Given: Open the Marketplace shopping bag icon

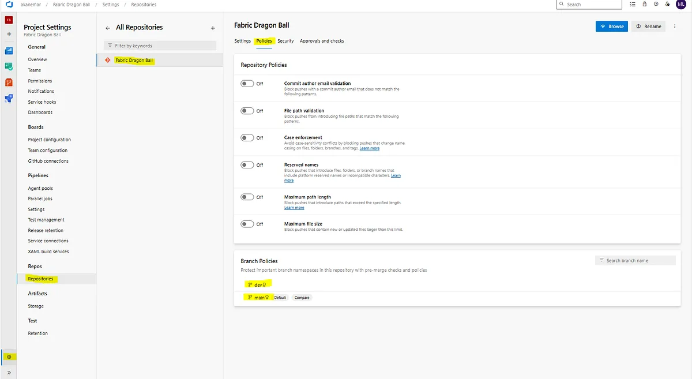Looking at the screenshot, I should [x=644, y=4].
